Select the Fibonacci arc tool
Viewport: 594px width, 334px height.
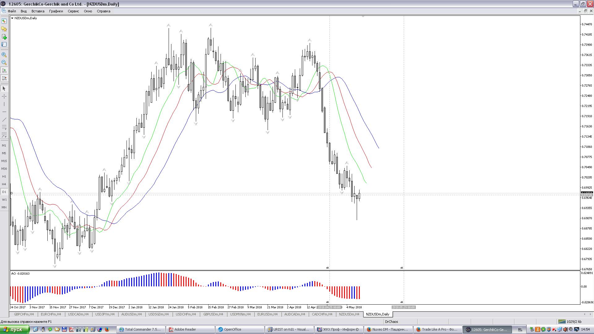coord(4,135)
